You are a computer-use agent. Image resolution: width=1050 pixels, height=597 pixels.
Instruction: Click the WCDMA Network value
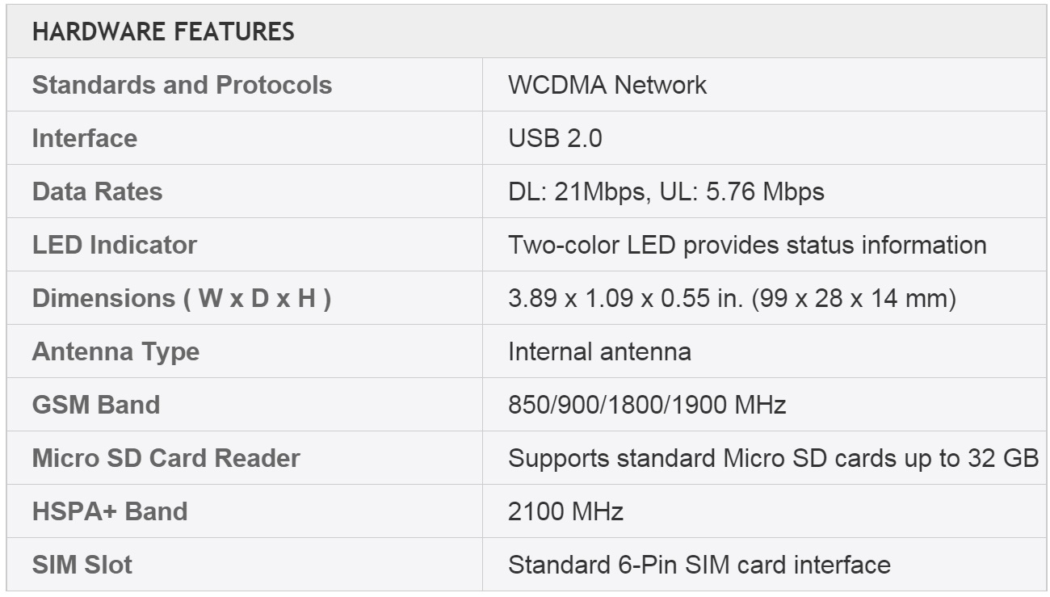[607, 85]
